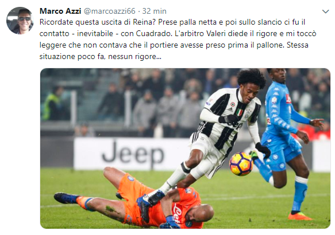Click the yellow-orange soccer ball in the photo

(241, 163)
